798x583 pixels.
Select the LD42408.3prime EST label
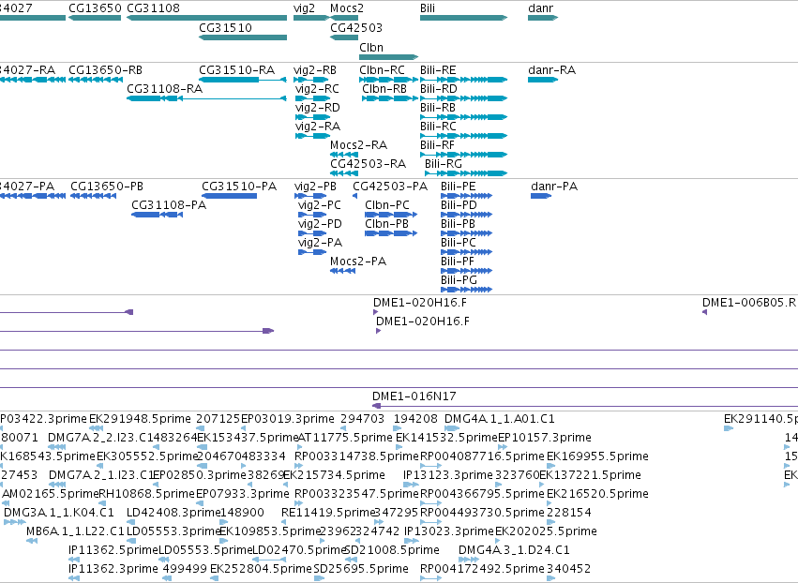click(173, 513)
